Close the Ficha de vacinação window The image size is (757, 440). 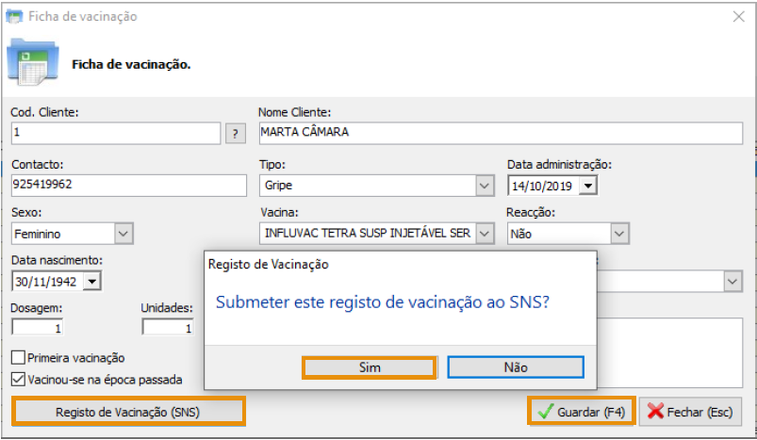(738, 16)
